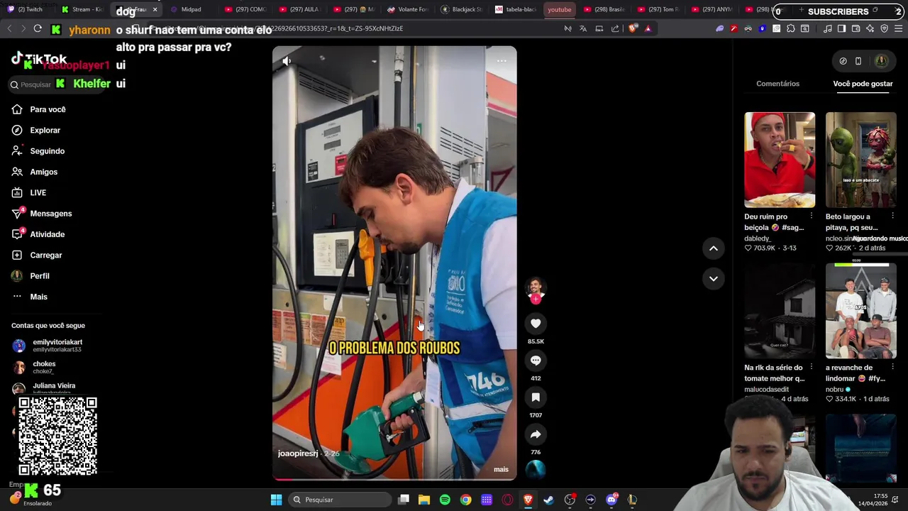908x511 pixels.
Task: Open the translate page icon in address bar
Action: point(583,28)
